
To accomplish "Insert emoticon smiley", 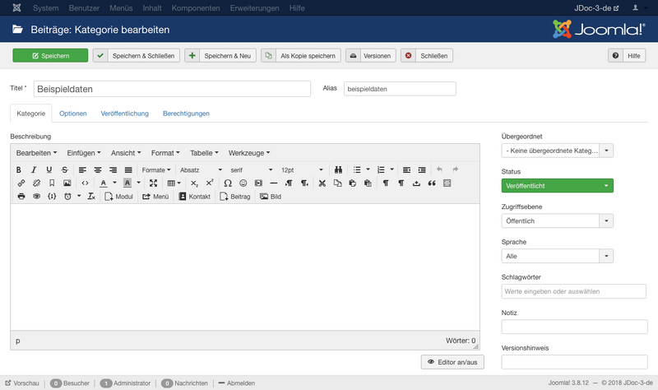I will [243, 183].
